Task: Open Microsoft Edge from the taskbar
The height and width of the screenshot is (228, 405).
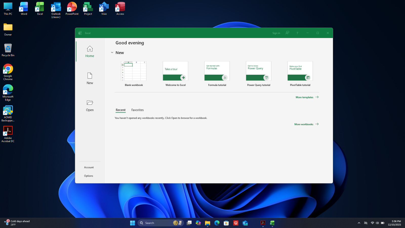Action: point(217,223)
